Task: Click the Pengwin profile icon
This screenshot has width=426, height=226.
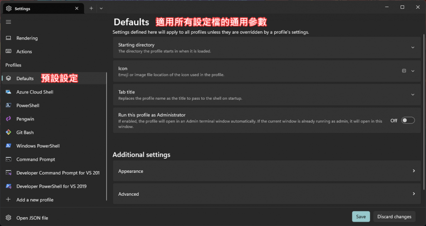Action: (8, 119)
